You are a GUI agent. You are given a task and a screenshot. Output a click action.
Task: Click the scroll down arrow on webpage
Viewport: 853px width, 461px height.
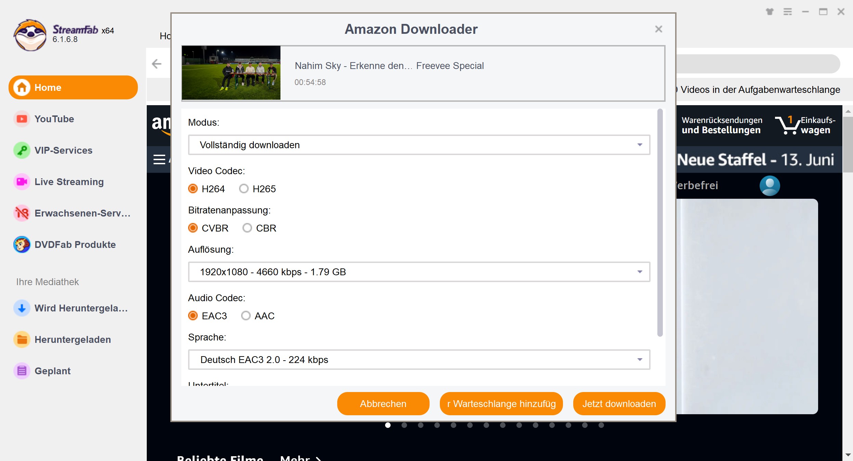tap(848, 455)
